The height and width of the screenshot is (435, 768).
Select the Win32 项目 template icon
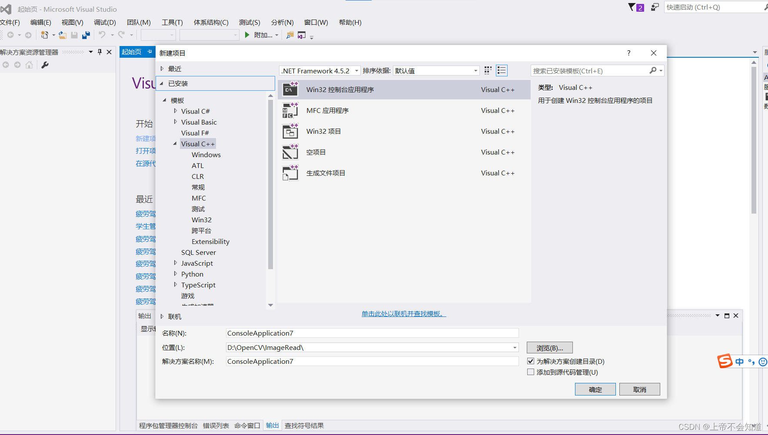pyautogui.click(x=290, y=131)
